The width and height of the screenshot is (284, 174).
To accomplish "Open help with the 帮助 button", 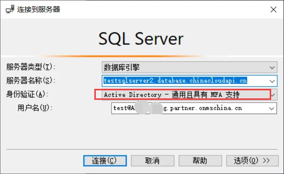I will (x=200, y=161).
